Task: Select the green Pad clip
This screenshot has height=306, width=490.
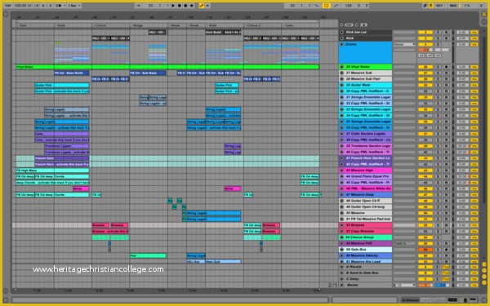Action: coord(148,255)
